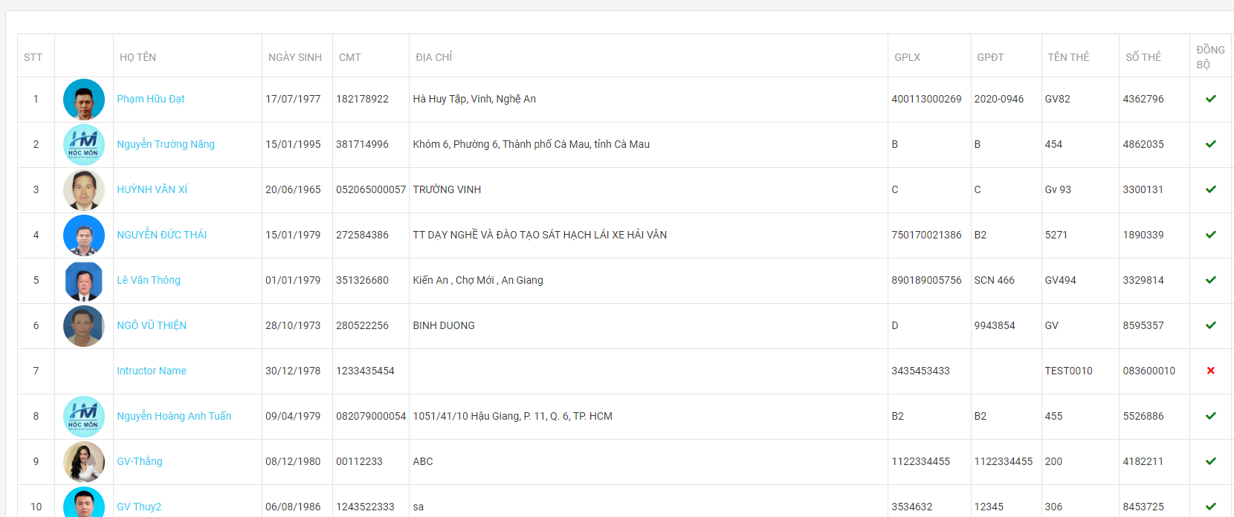Click the green checkmark for Lê Văn Thông
This screenshot has width=1234, height=517.
[1210, 280]
